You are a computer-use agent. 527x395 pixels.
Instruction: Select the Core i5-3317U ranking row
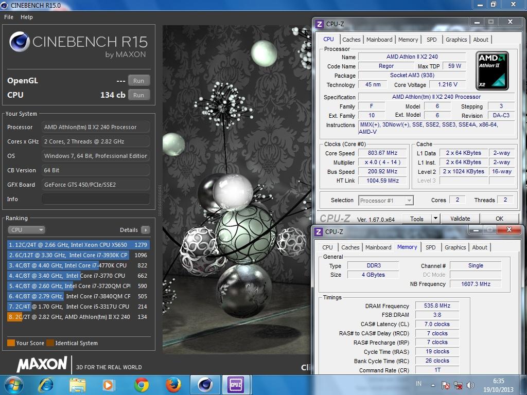click(78, 307)
